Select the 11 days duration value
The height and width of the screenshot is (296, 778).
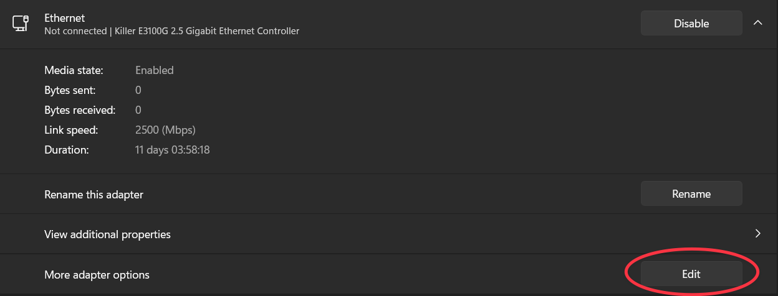point(172,150)
